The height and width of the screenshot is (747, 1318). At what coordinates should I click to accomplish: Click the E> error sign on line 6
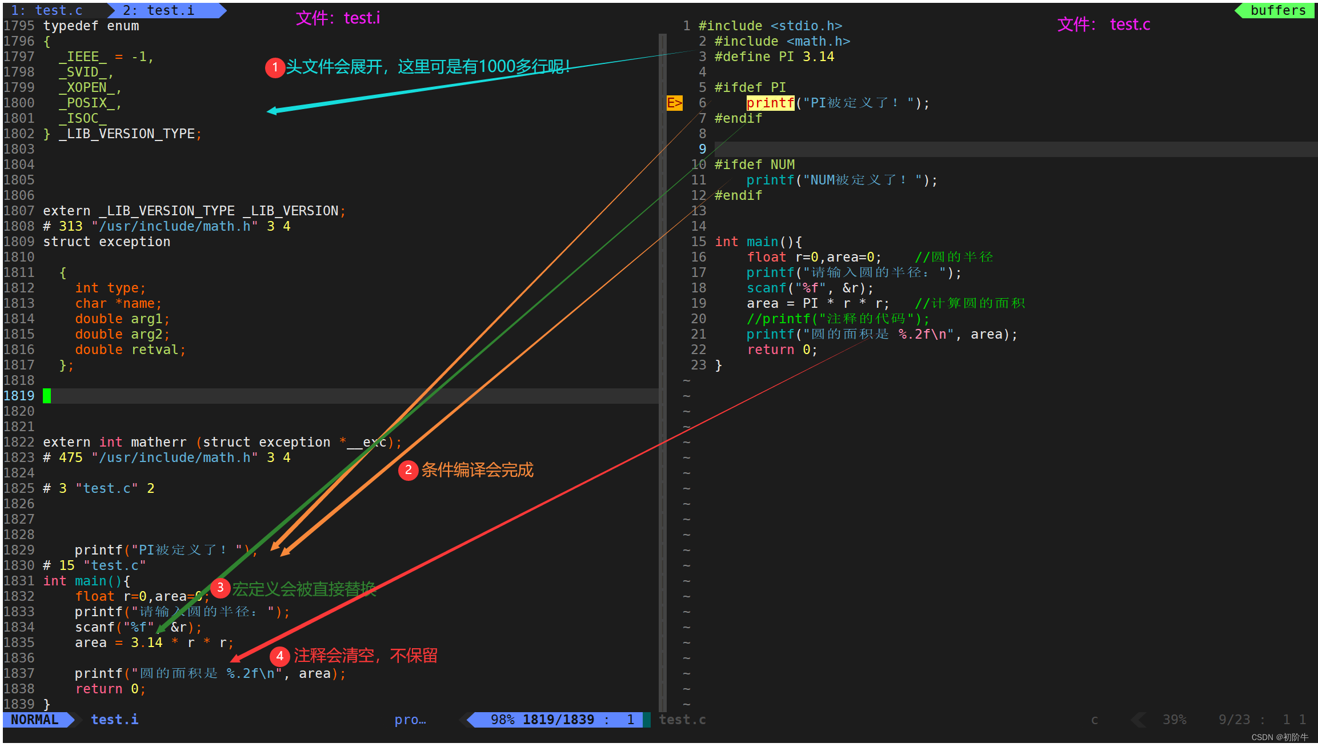[675, 103]
